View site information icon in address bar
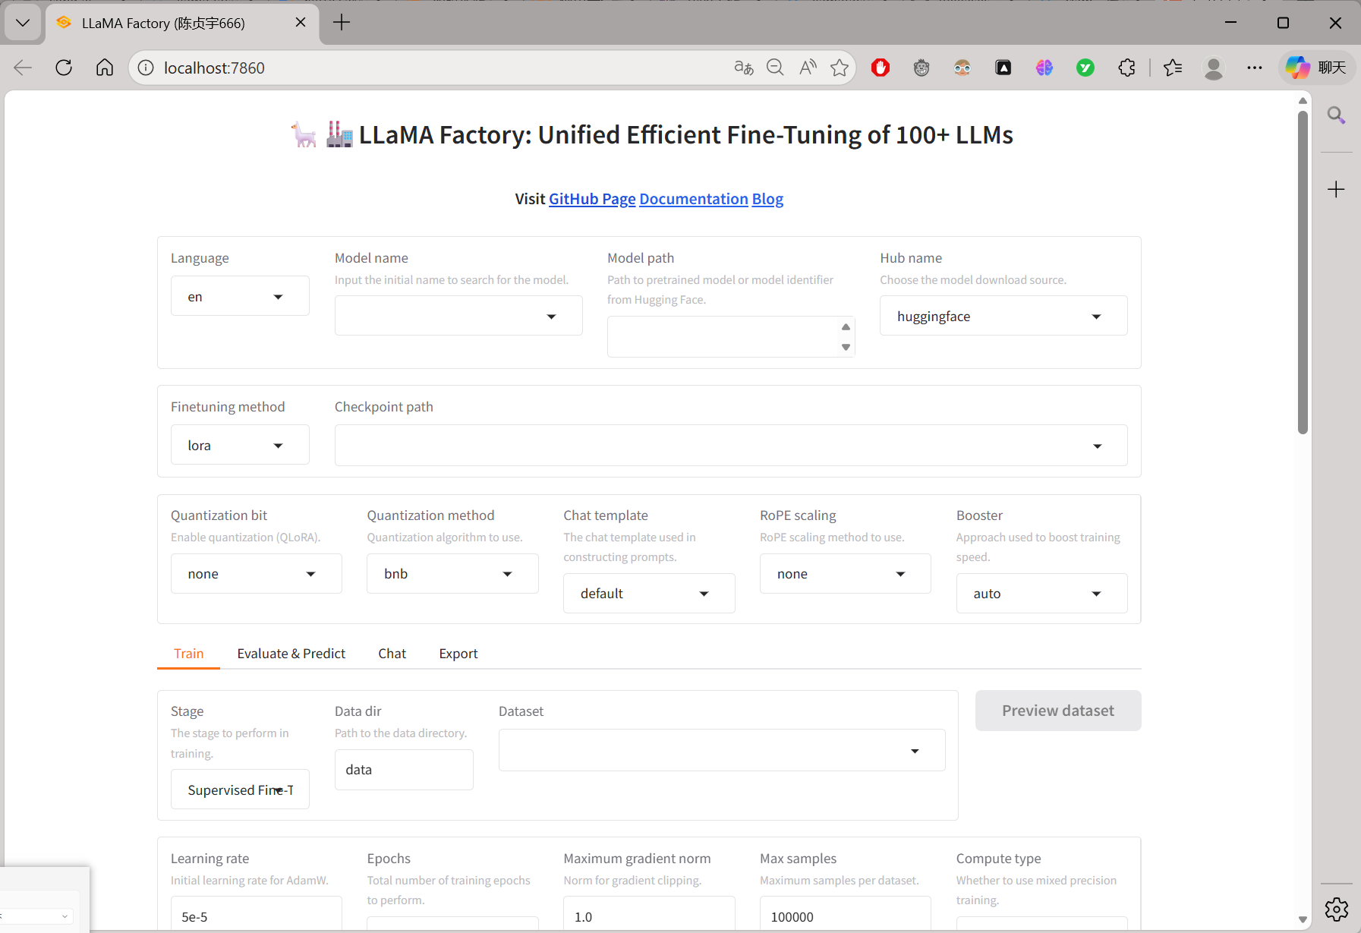The image size is (1361, 933). tap(146, 68)
